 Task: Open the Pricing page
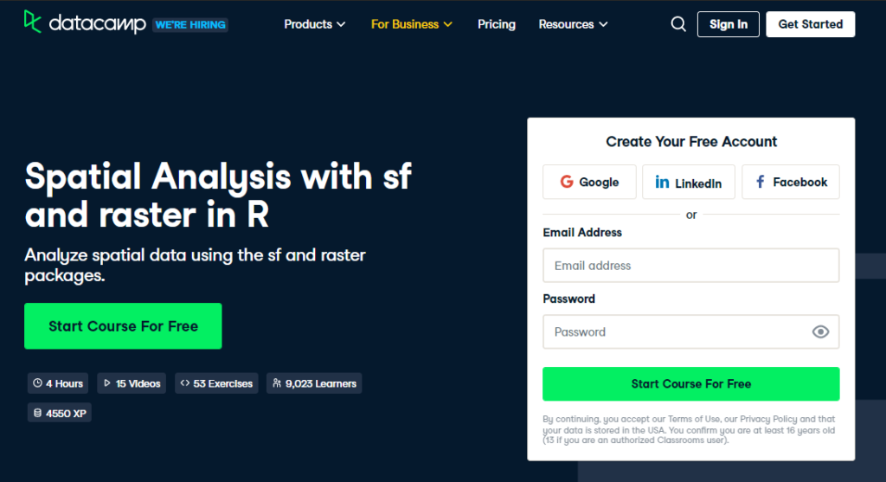[496, 24]
